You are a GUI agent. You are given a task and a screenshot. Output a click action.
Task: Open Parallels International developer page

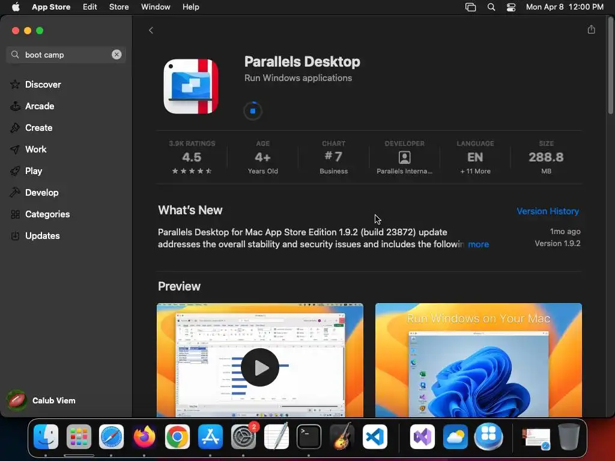point(404,158)
